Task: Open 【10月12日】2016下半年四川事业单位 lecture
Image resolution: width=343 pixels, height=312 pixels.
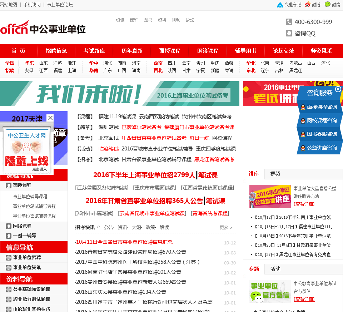Action: 292,217
